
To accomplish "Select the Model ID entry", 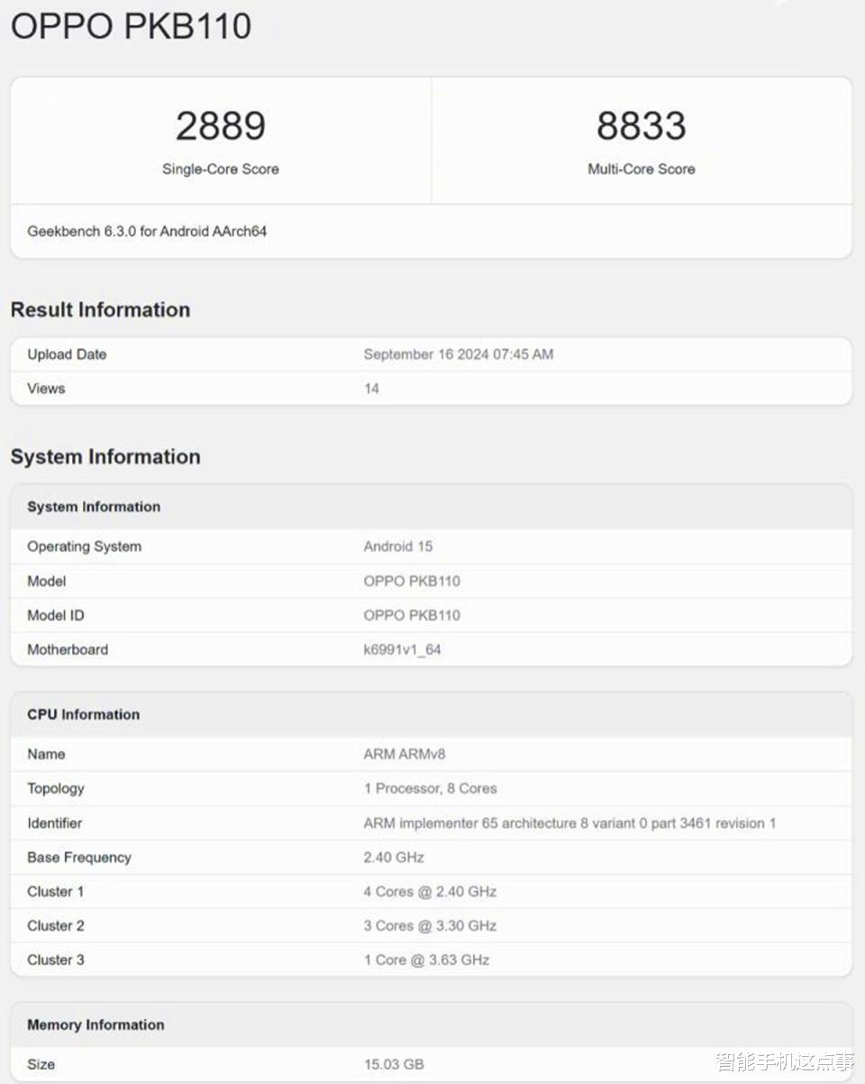I will [x=432, y=615].
